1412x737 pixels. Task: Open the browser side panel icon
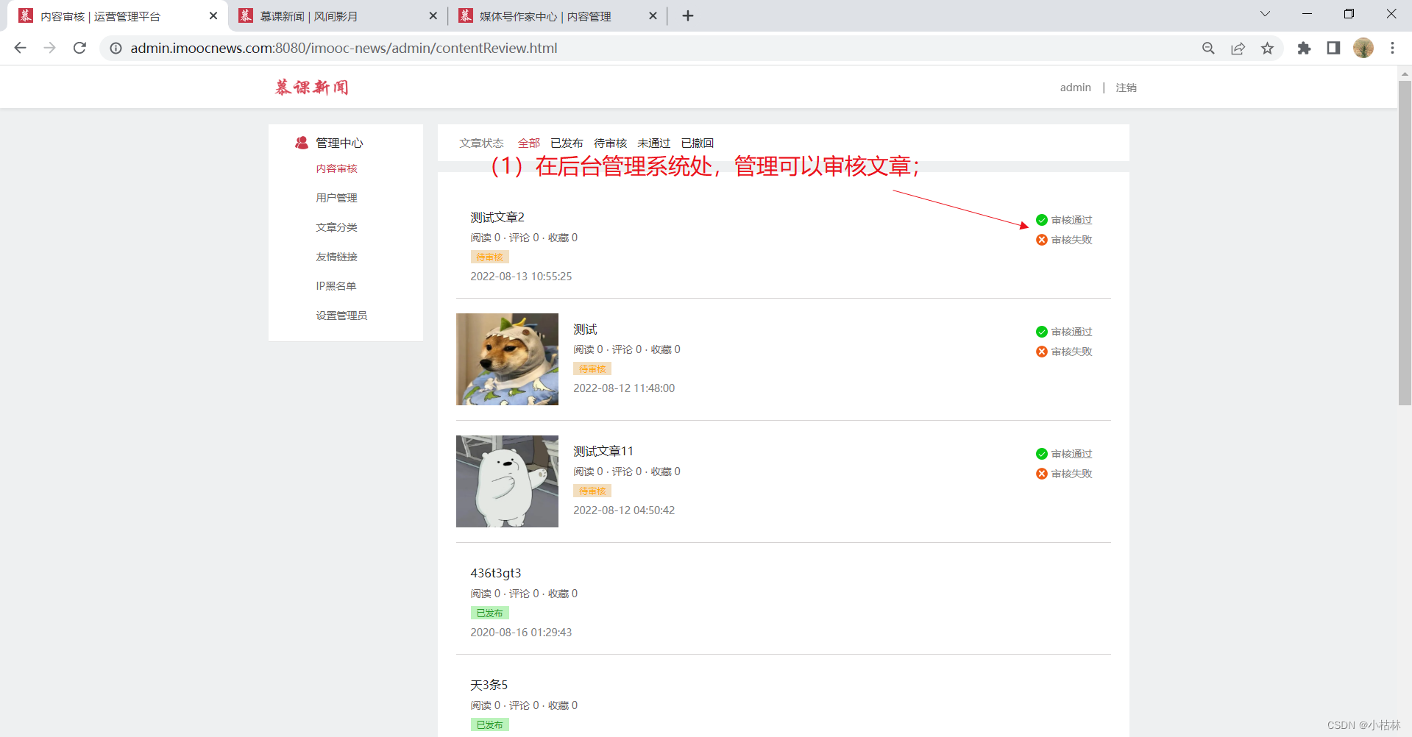point(1333,48)
